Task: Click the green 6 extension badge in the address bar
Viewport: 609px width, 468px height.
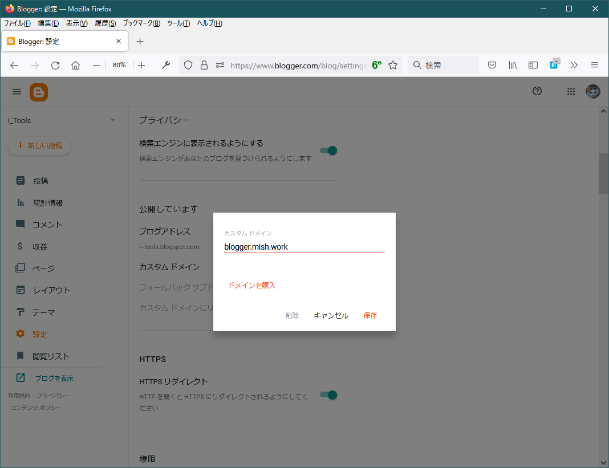Action: 376,65
